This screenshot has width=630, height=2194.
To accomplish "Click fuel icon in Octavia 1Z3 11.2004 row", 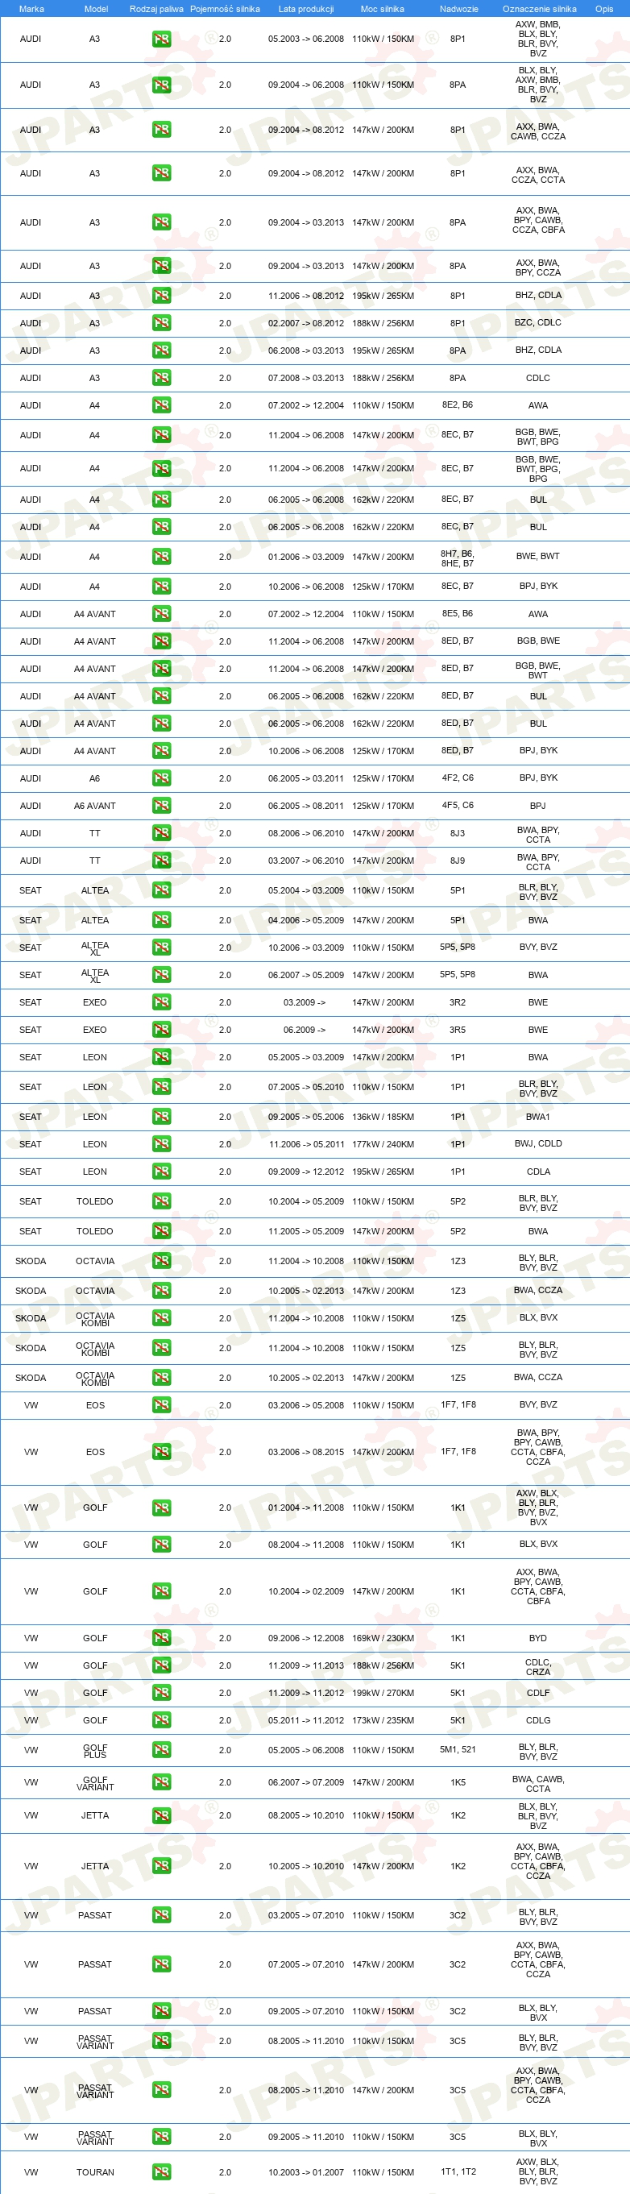I will click(x=161, y=1260).
